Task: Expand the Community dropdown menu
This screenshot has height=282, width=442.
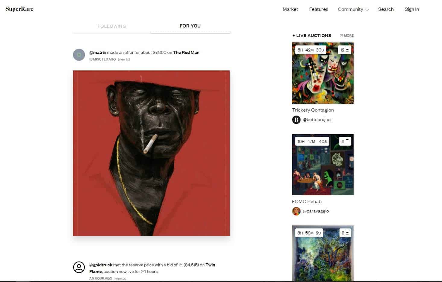Action: (x=353, y=9)
